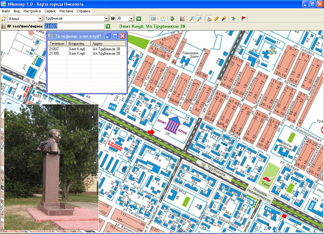Select phone row 21007

(x=87, y=49)
